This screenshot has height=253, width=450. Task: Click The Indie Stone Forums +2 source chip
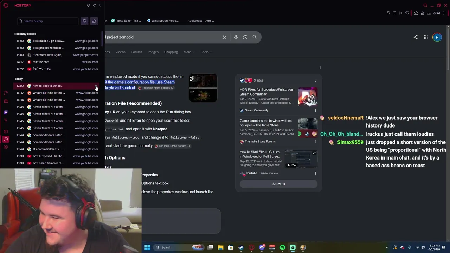[156, 88]
